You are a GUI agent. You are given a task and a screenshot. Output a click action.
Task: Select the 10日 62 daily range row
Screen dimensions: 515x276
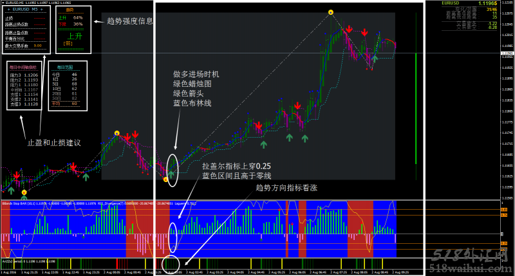coord(64,89)
